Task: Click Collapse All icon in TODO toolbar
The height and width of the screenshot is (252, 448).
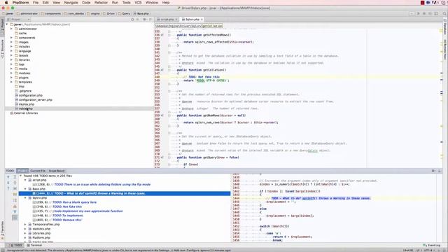Action: pyautogui.click(x=15, y=183)
